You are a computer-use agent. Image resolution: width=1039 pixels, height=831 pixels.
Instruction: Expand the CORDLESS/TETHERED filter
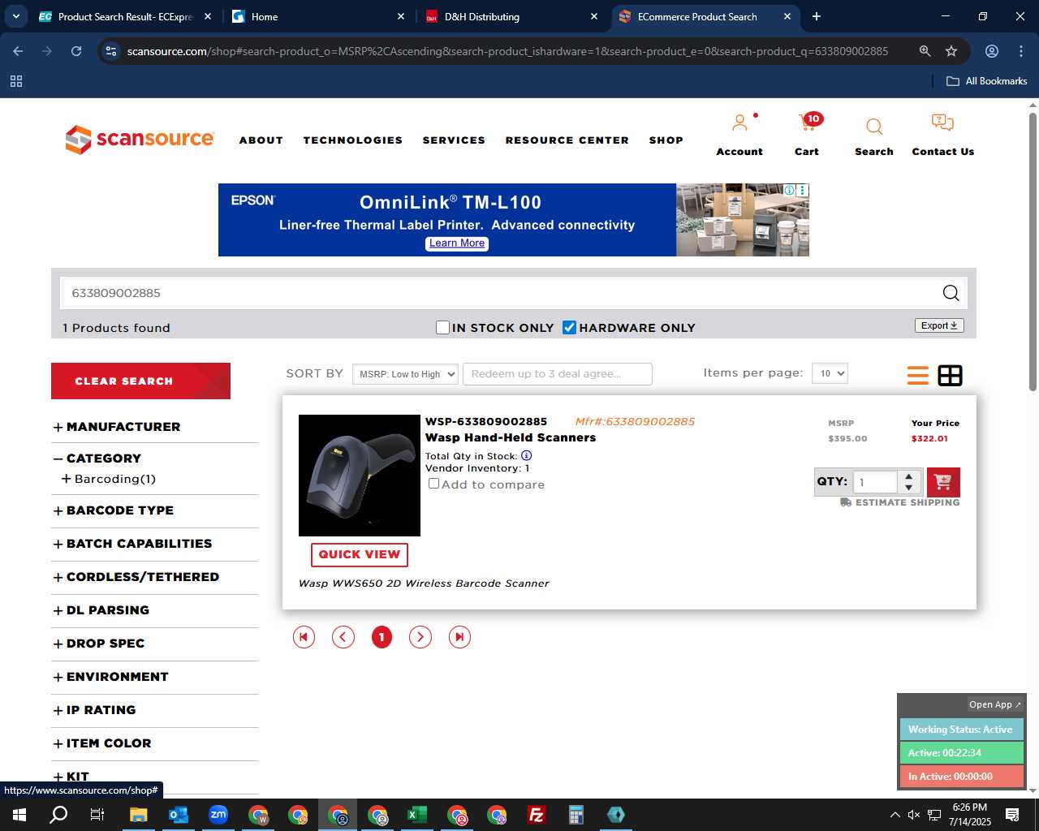coord(136,577)
